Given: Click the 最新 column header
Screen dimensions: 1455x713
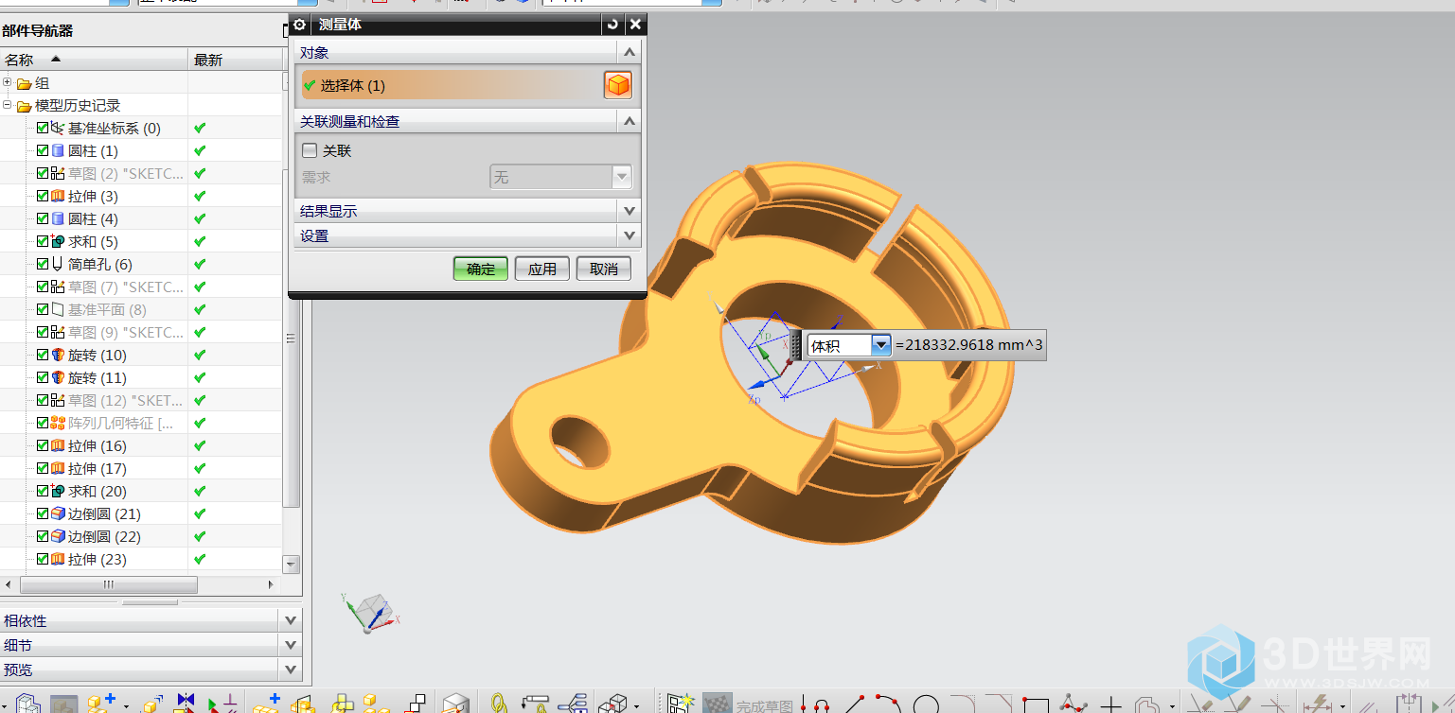Looking at the screenshot, I should (235, 60).
